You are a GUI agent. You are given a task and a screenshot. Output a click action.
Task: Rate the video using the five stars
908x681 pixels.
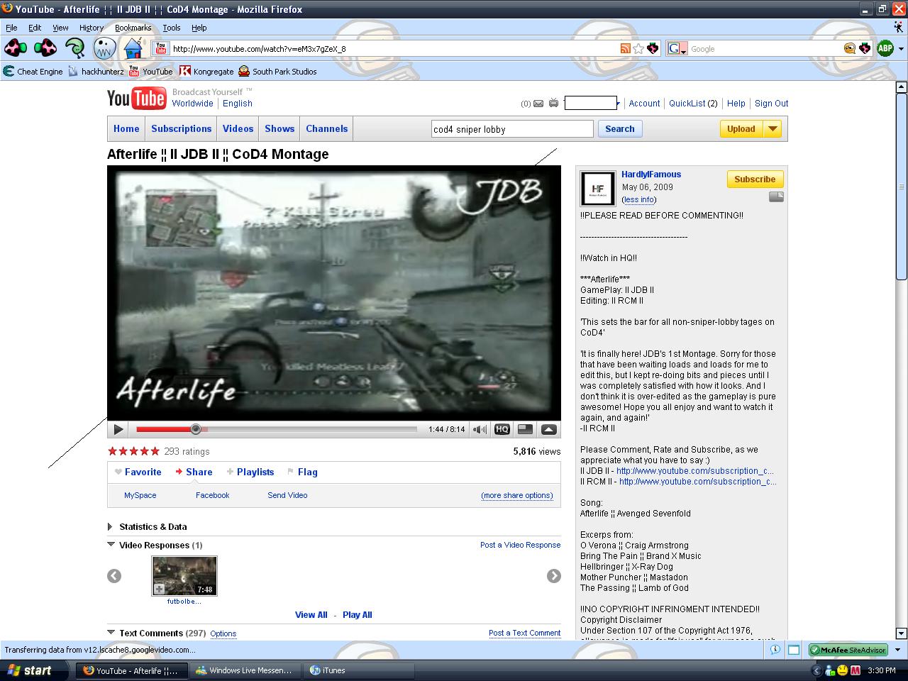(133, 451)
